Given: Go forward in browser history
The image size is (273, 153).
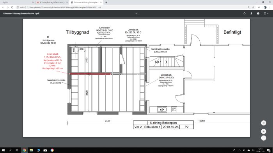Looking at the screenshot, I should (7, 7).
